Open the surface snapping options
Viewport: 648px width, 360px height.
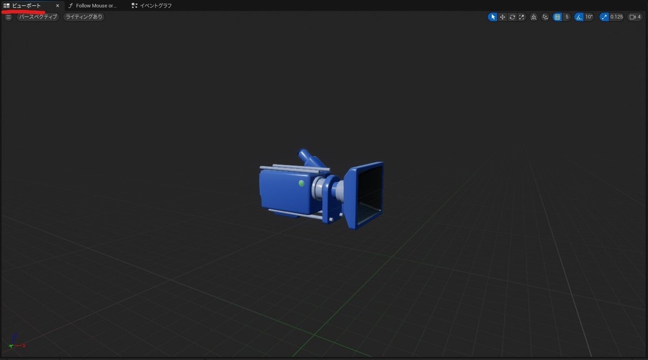click(x=545, y=17)
